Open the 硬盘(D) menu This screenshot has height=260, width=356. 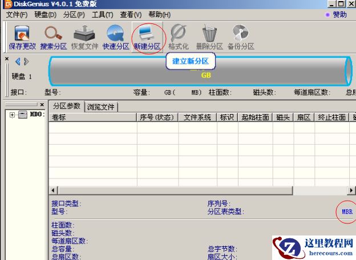click(x=46, y=15)
